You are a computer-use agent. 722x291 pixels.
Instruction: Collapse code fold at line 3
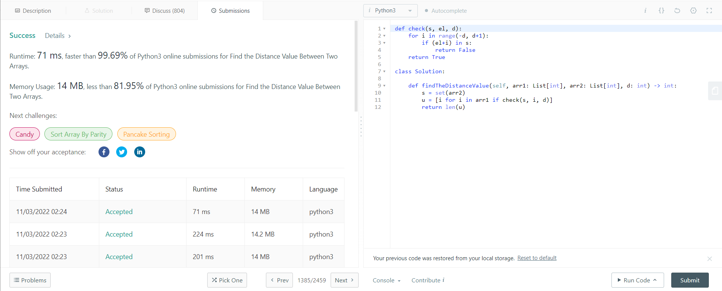pyautogui.click(x=384, y=43)
